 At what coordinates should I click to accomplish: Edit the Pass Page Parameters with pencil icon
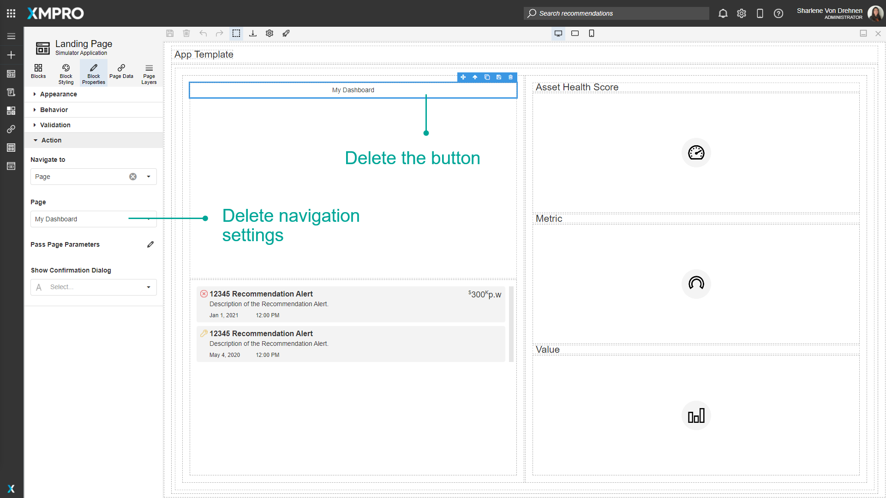(x=150, y=244)
